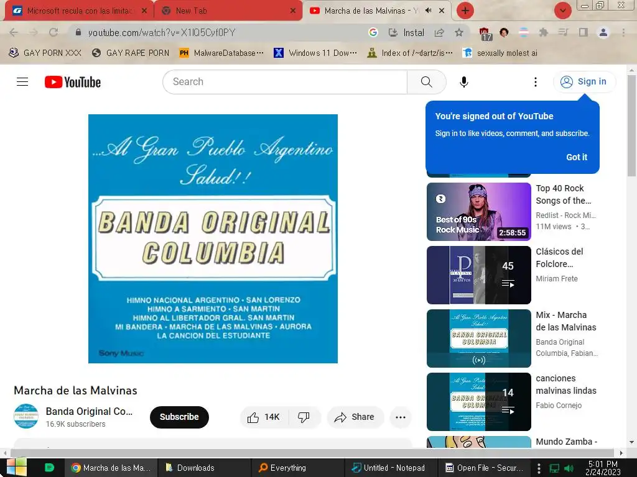637x477 pixels.
Task: Dislike the video
Action: [x=304, y=417]
